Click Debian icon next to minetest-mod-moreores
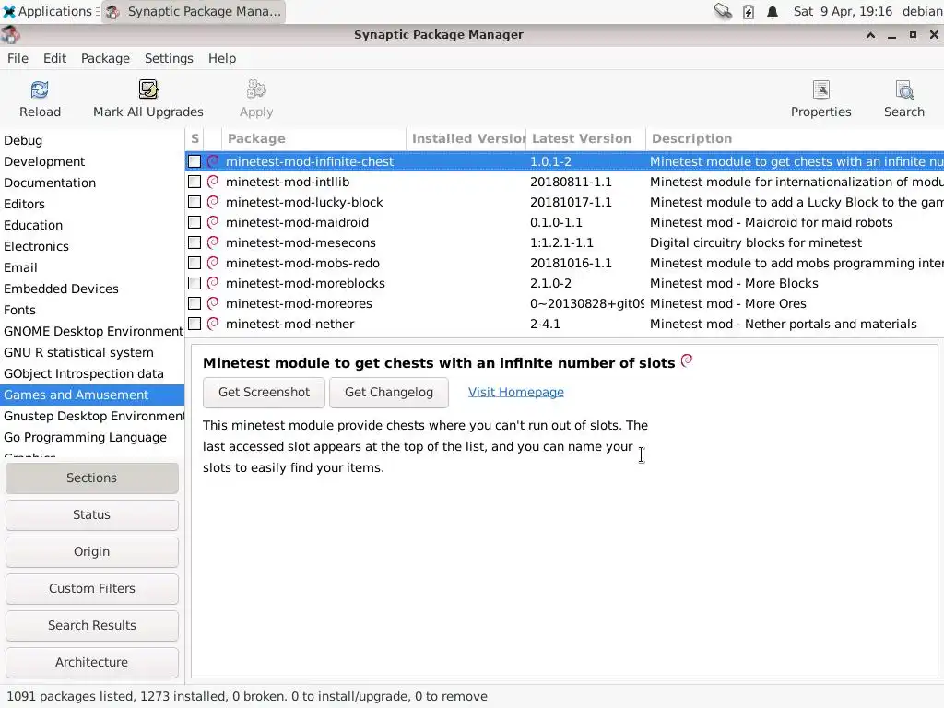Viewport: 944px width, 708px height. [x=213, y=303]
